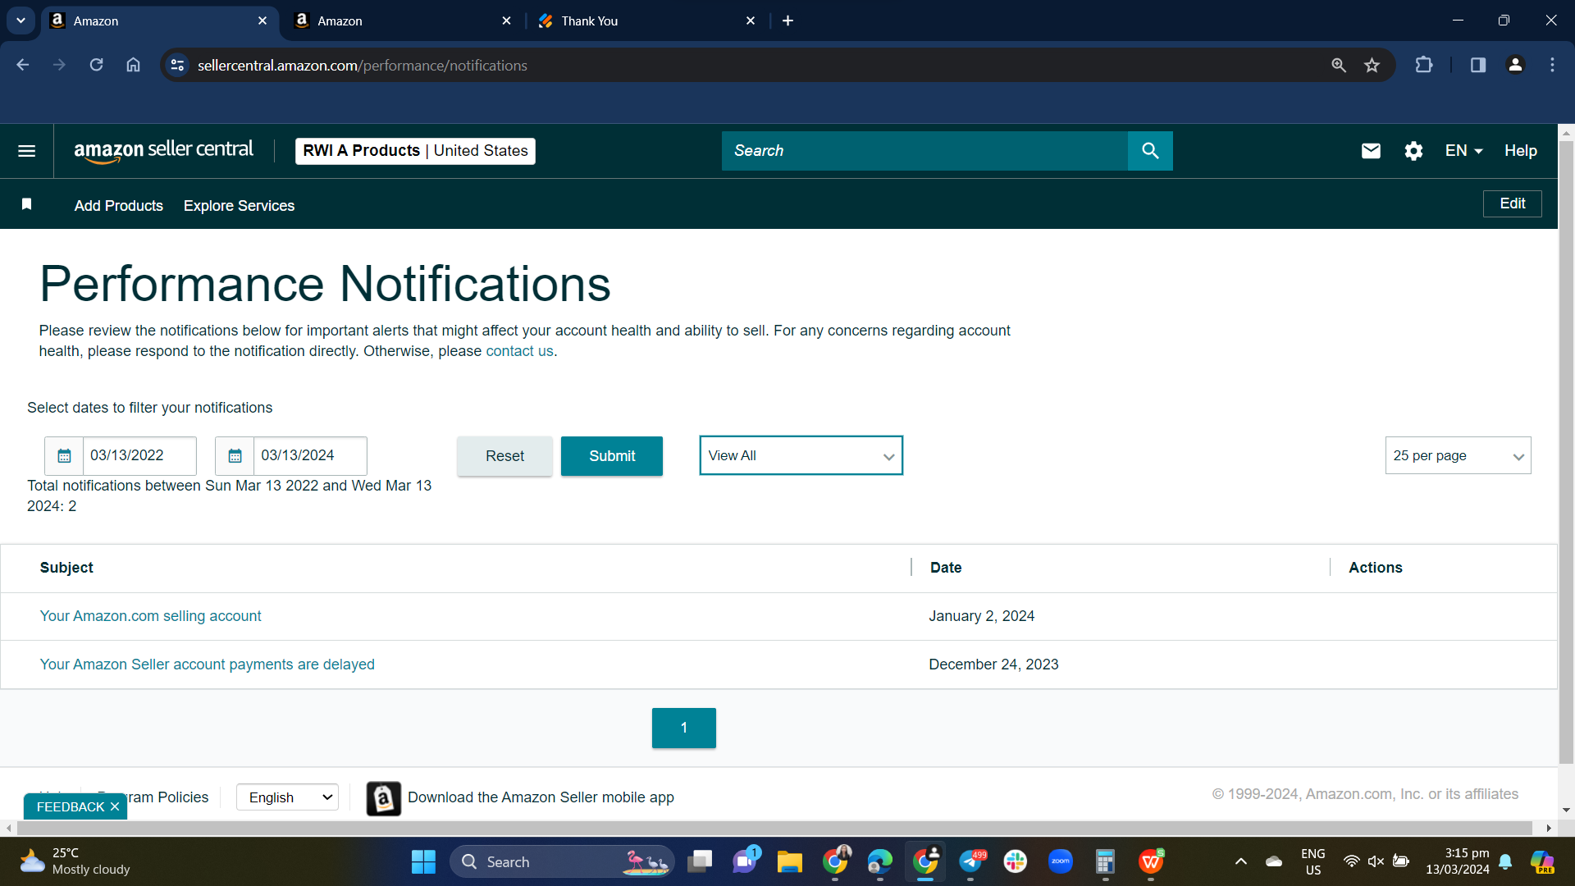Bookmark this page with the star icon
The image size is (1575, 886).
(x=1372, y=65)
